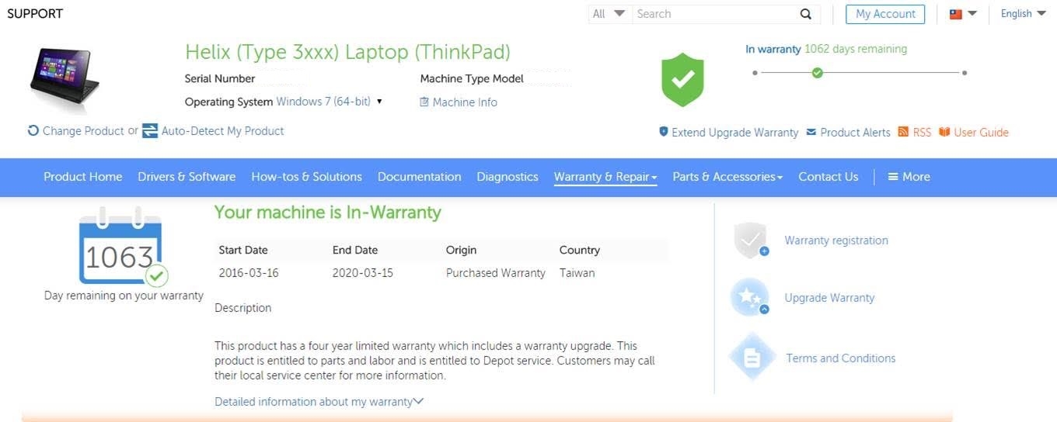
Task: Click the Extend Upgrade Warranty shield icon
Action: 664,132
